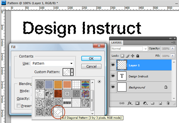179x123 pixels.
Task: Open the pattern picker flyout arrow
Action: pyautogui.click(x=99, y=81)
